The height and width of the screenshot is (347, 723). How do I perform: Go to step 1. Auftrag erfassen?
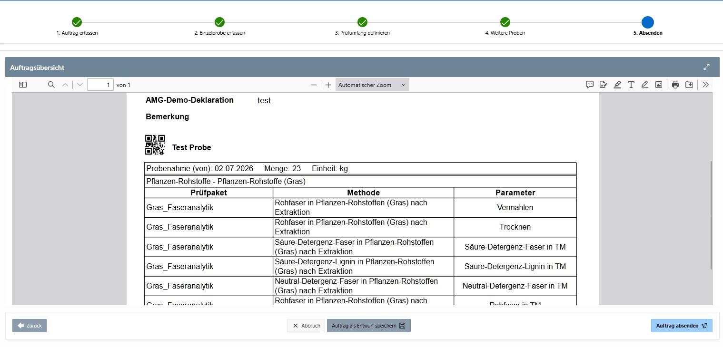coord(77,26)
